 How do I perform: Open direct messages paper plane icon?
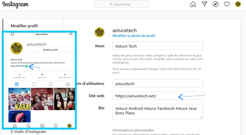coord(204,4)
